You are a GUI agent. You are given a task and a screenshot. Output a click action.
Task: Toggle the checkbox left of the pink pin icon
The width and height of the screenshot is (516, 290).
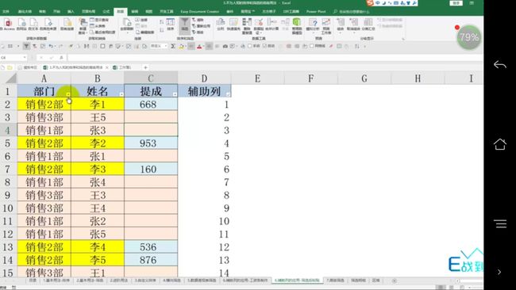pos(312,46)
